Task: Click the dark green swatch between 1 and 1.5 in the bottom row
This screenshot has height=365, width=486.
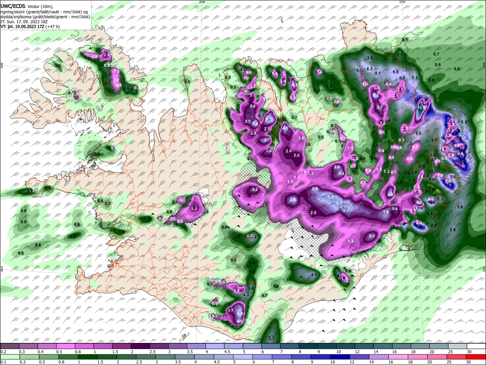Action: point(87,357)
